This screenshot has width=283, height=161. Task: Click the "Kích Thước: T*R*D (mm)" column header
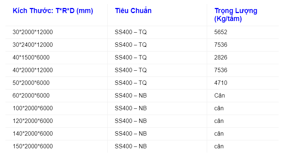[x=53, y=11]
